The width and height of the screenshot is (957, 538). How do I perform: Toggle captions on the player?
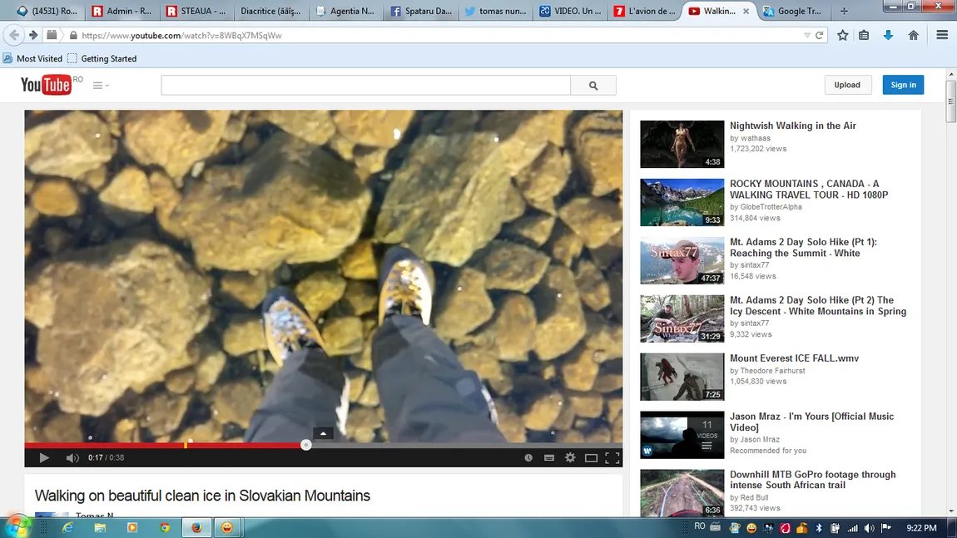click(x=549, y=457)
